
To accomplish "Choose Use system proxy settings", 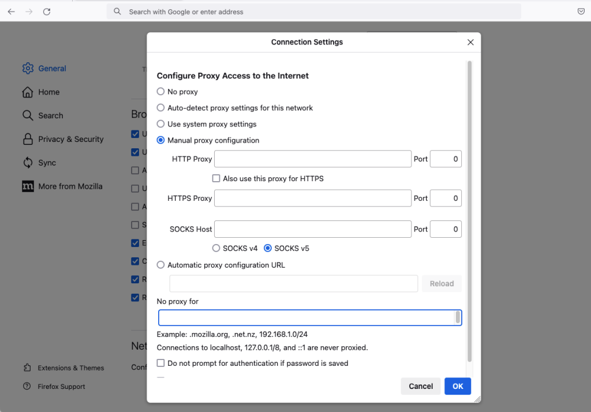I will [161, 124].
